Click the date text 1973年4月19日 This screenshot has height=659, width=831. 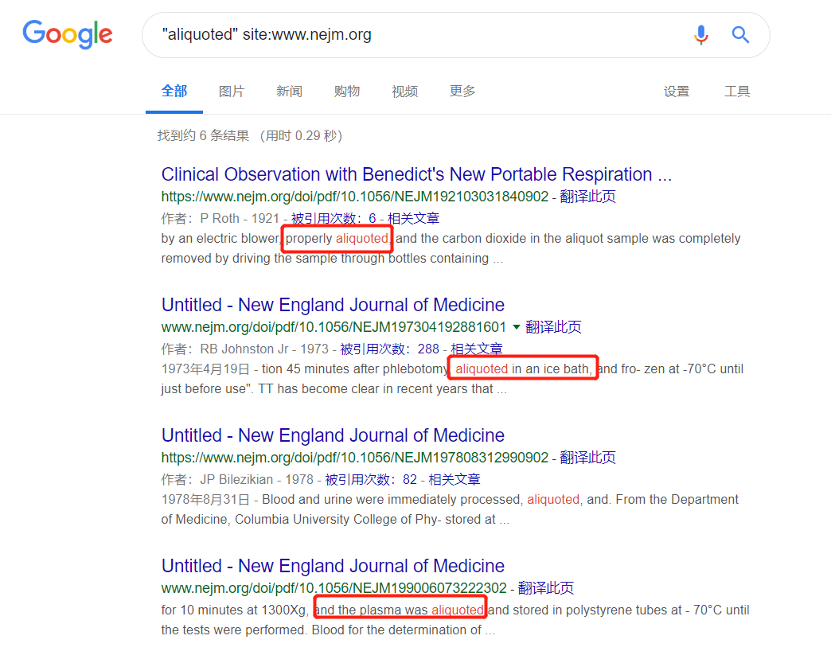(x=205, y=368)
